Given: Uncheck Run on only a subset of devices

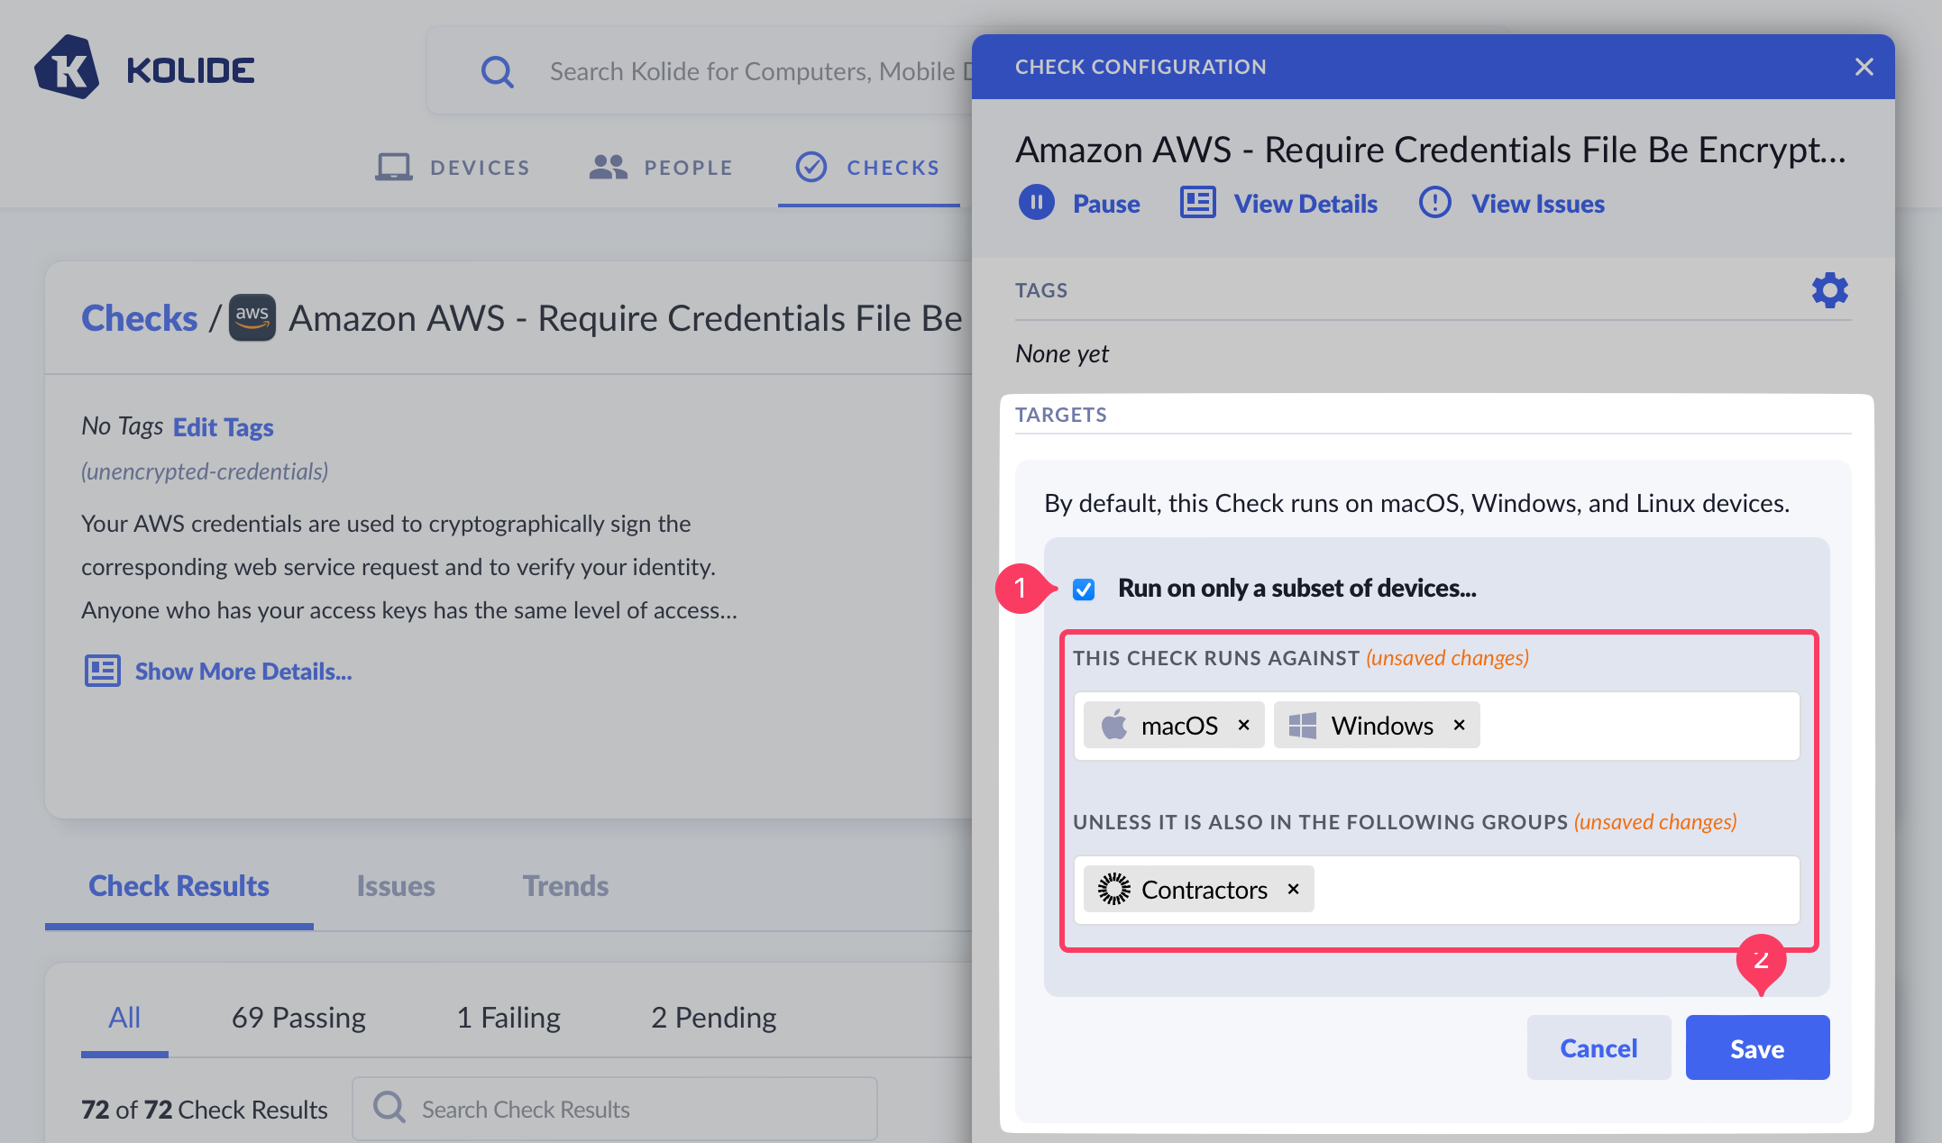Looking at the screenshot, I should pyautogui.click(x=1084, y=590).
